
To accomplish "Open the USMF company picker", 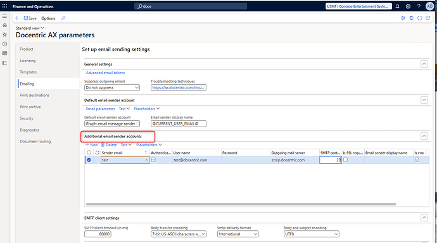I will (x=358, y=6).
